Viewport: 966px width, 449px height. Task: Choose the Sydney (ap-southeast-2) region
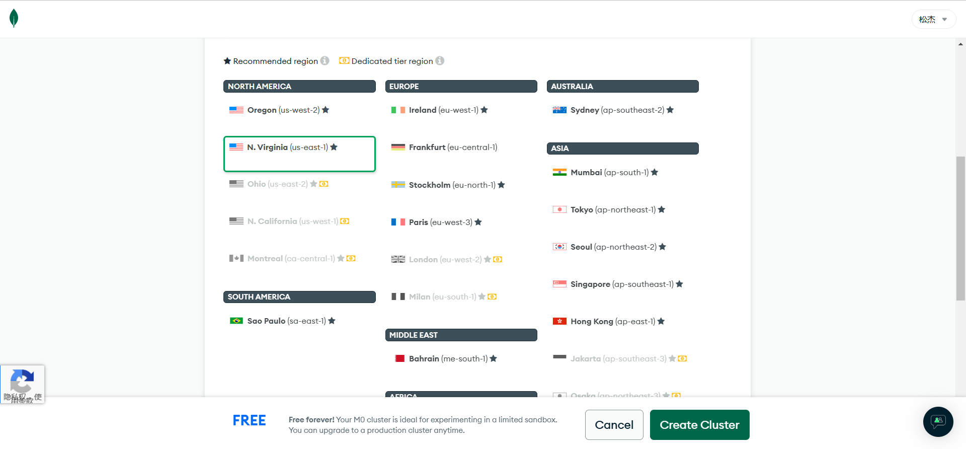(x=622, y=110)
